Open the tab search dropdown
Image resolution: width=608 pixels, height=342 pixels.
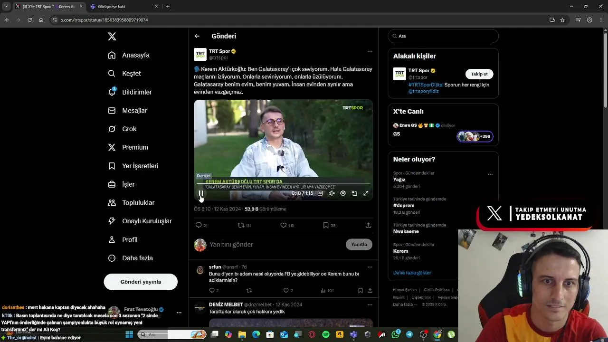coord(6,7)
